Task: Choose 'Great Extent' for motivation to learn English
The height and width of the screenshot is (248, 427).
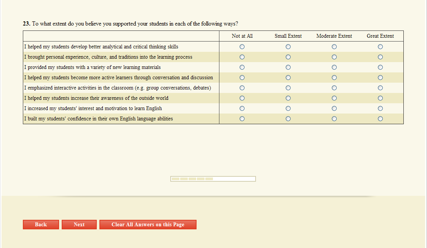Action: (x=380, y=109)
